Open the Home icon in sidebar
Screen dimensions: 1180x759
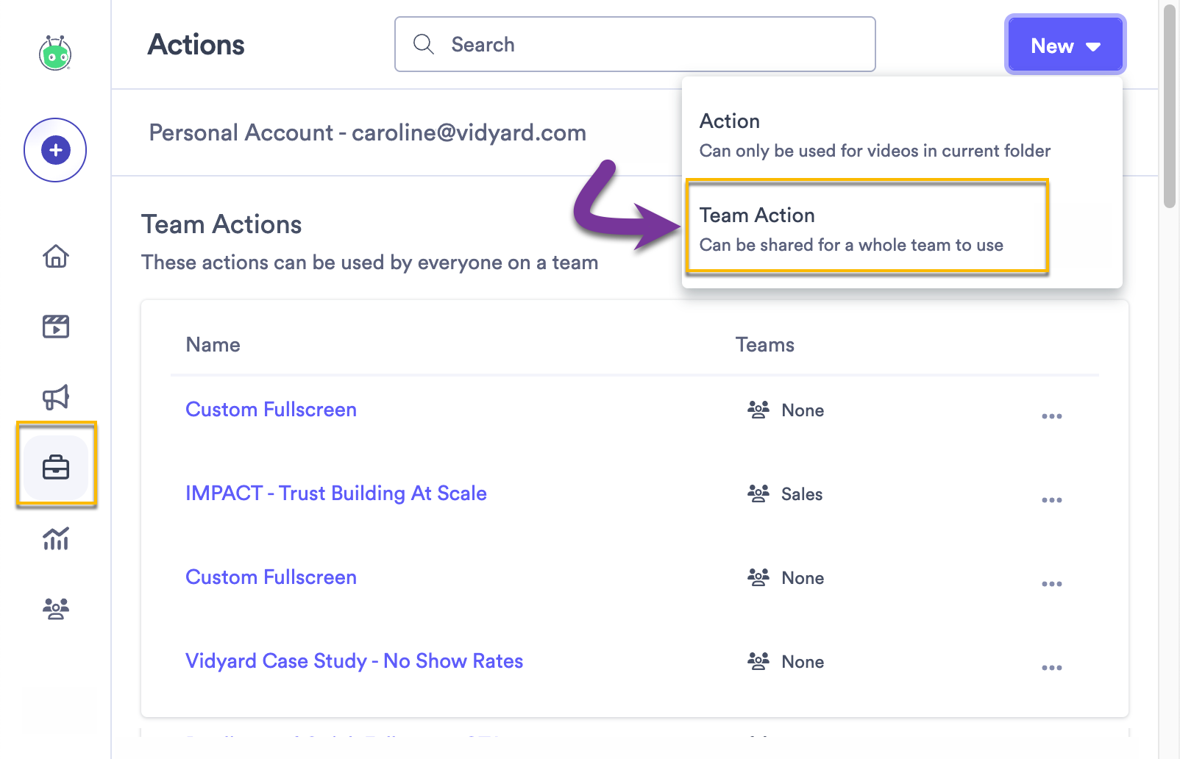point(55,257)
